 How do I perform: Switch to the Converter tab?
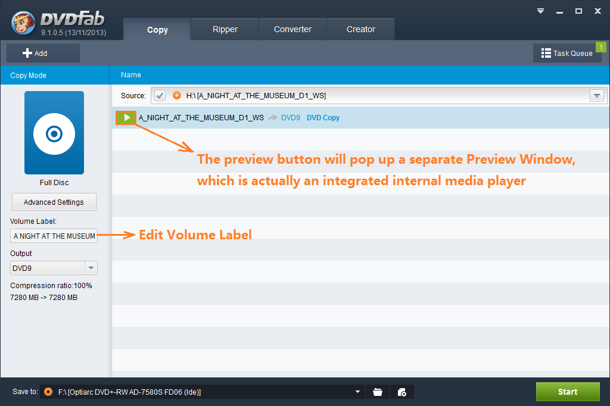(292, 29)
